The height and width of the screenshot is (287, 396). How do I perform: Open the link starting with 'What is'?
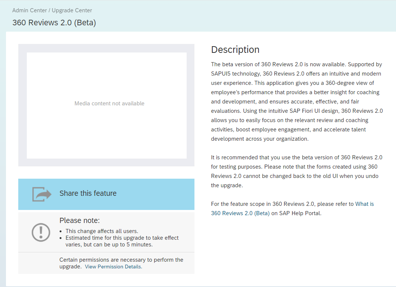[x=292, y=208]
